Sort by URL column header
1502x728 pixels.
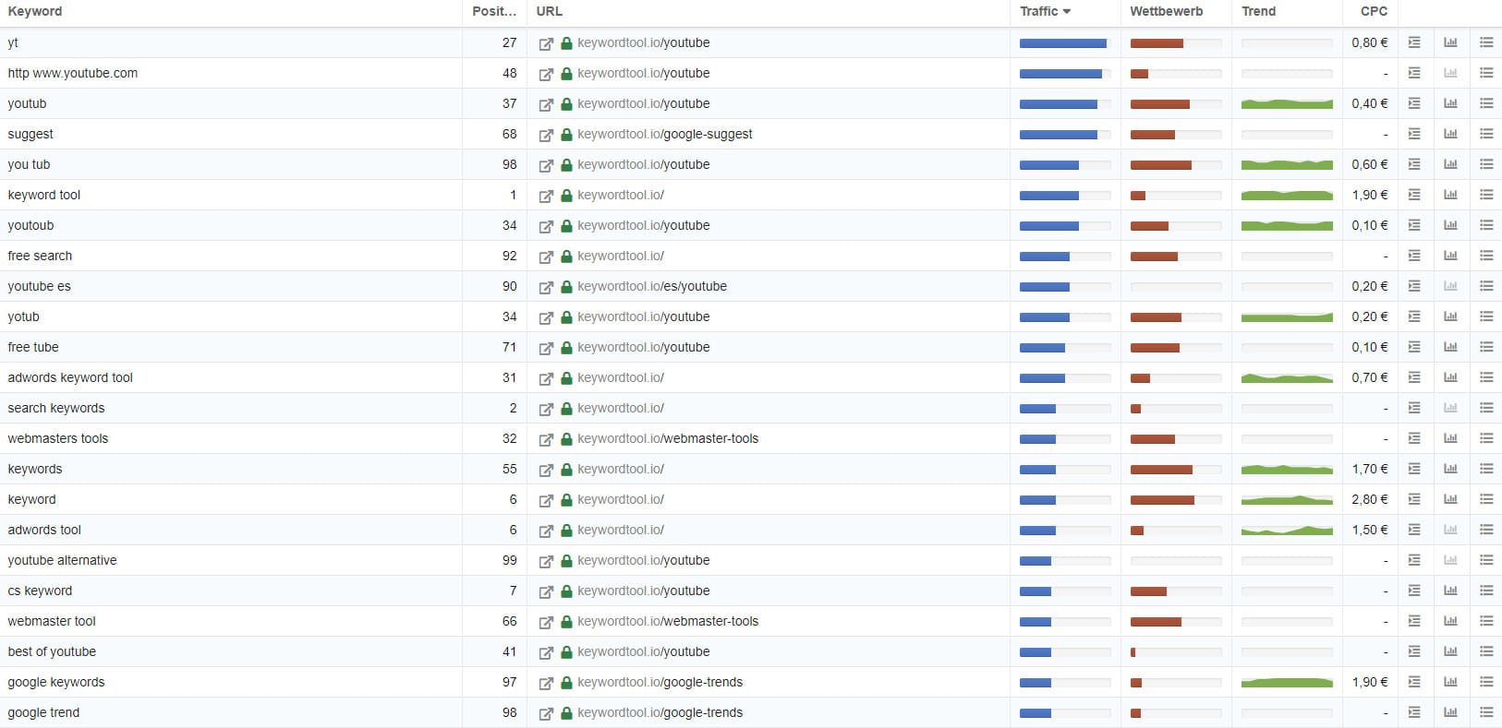550,12
